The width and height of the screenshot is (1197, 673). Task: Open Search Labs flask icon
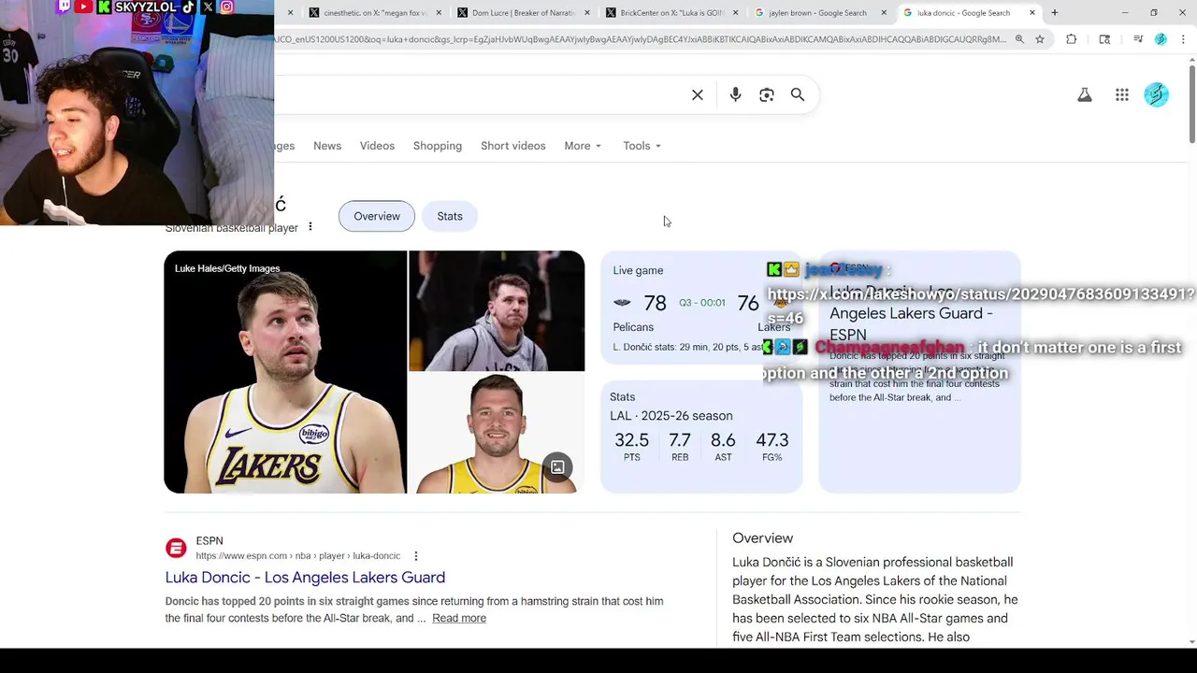click(x=1085, y=94)
